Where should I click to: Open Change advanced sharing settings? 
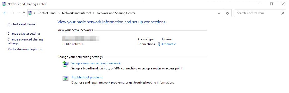coord(25,41)
